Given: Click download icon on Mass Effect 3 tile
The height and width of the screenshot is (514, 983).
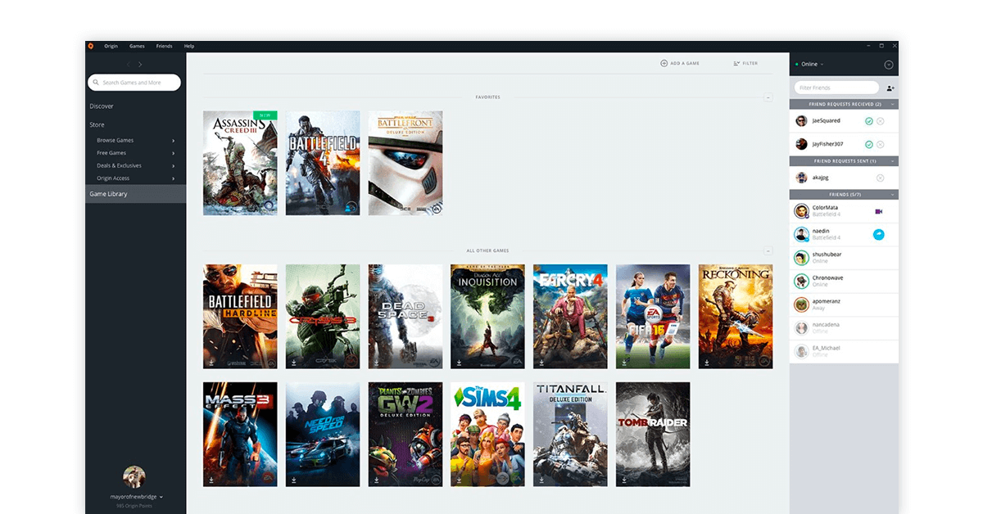Looking at the screenshot, I should click(x=211, y=479).
